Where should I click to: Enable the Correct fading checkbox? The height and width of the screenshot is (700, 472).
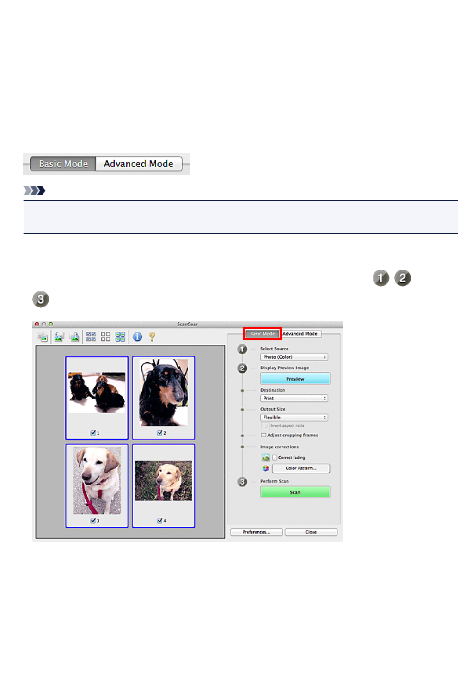click(275, 458)
